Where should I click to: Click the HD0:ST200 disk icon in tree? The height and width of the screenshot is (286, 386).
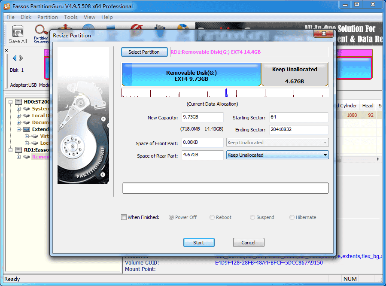(x=18, y=102)
